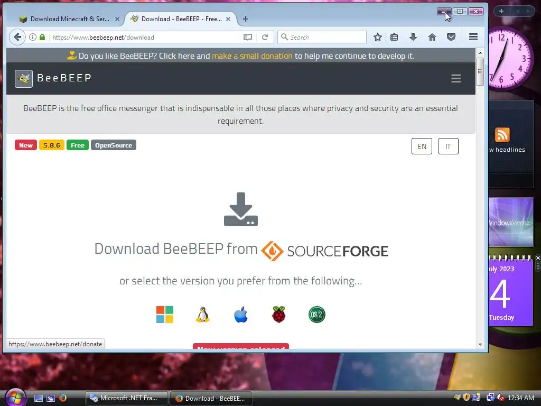This screenshot has height=406, width=541.
Task: Choose the Windows download icon
Action: 165,315
